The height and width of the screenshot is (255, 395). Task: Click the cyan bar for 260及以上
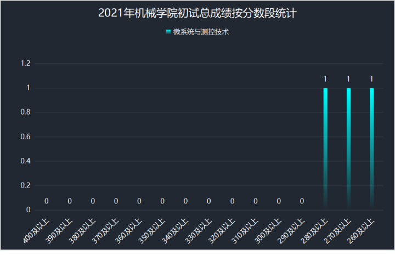tap(371, 148)
